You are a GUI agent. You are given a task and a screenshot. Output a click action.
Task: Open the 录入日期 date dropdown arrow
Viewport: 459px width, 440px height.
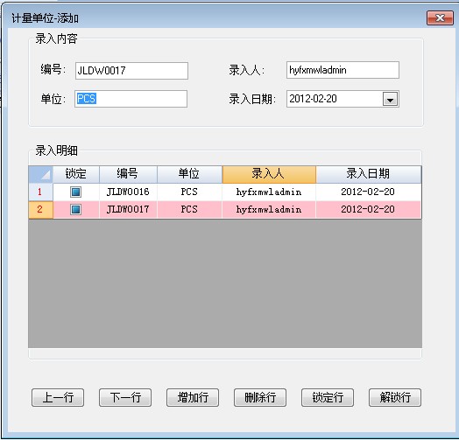pos(390,100)
